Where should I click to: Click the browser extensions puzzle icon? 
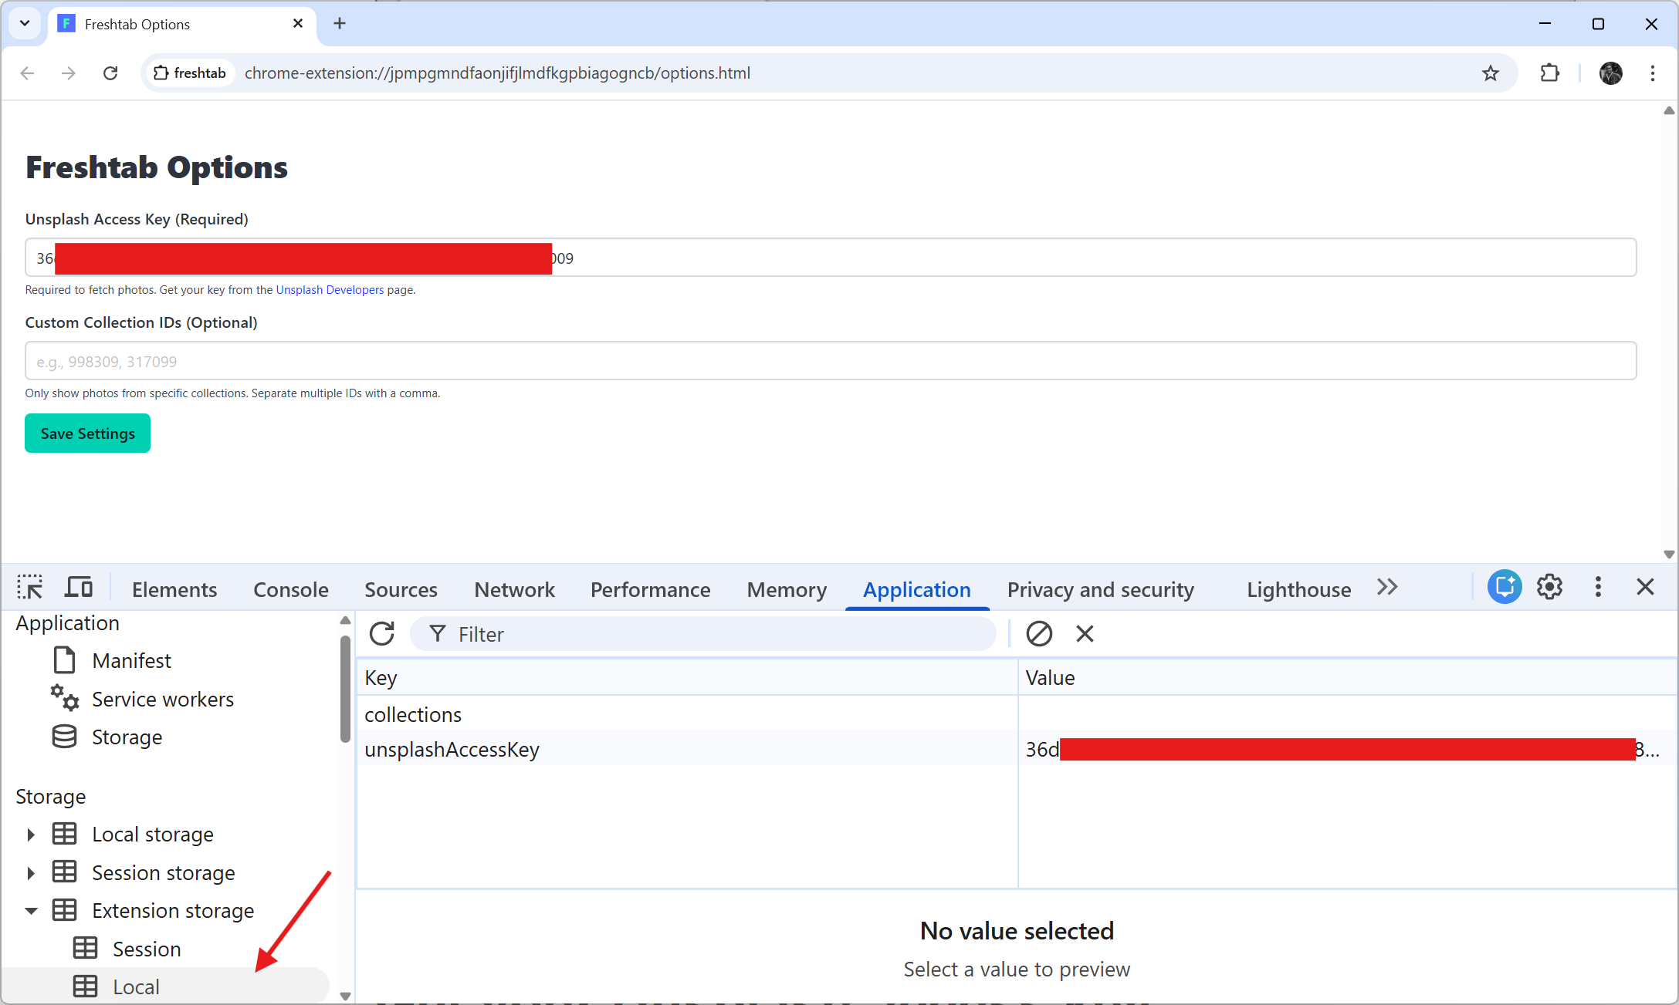(x=1549, y=73)
